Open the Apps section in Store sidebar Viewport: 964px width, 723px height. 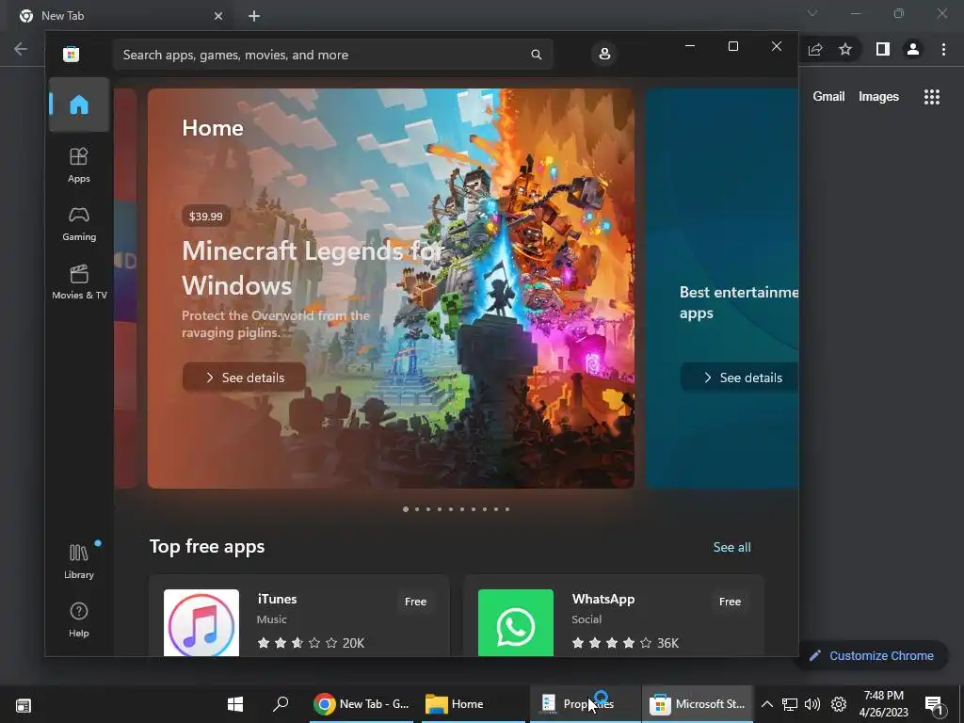(79, 165)
